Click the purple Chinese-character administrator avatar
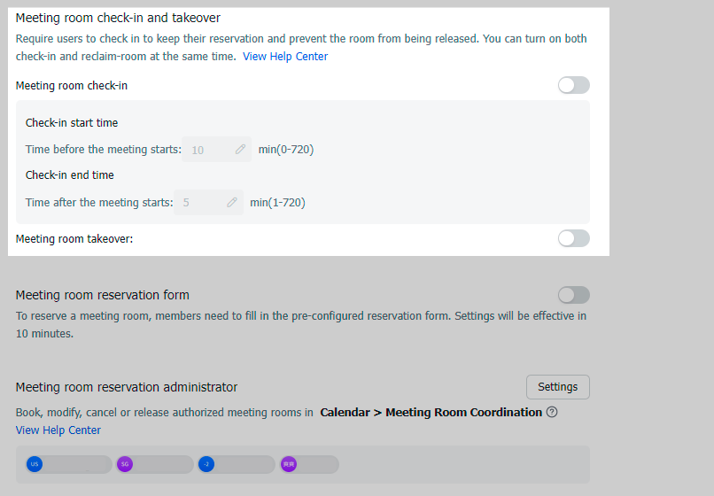The width and height of the screenshot is (714, 496). (288, 464)
